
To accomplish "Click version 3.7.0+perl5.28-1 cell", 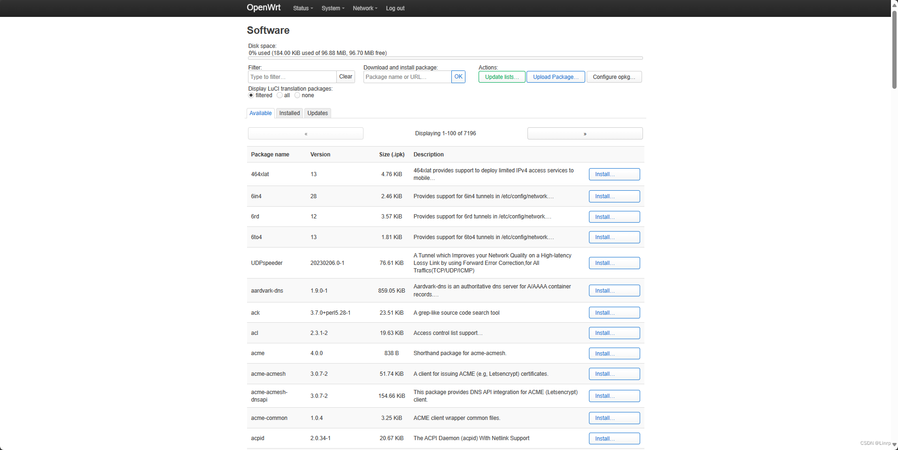I will pyautogui.click(x=331, y=313).
